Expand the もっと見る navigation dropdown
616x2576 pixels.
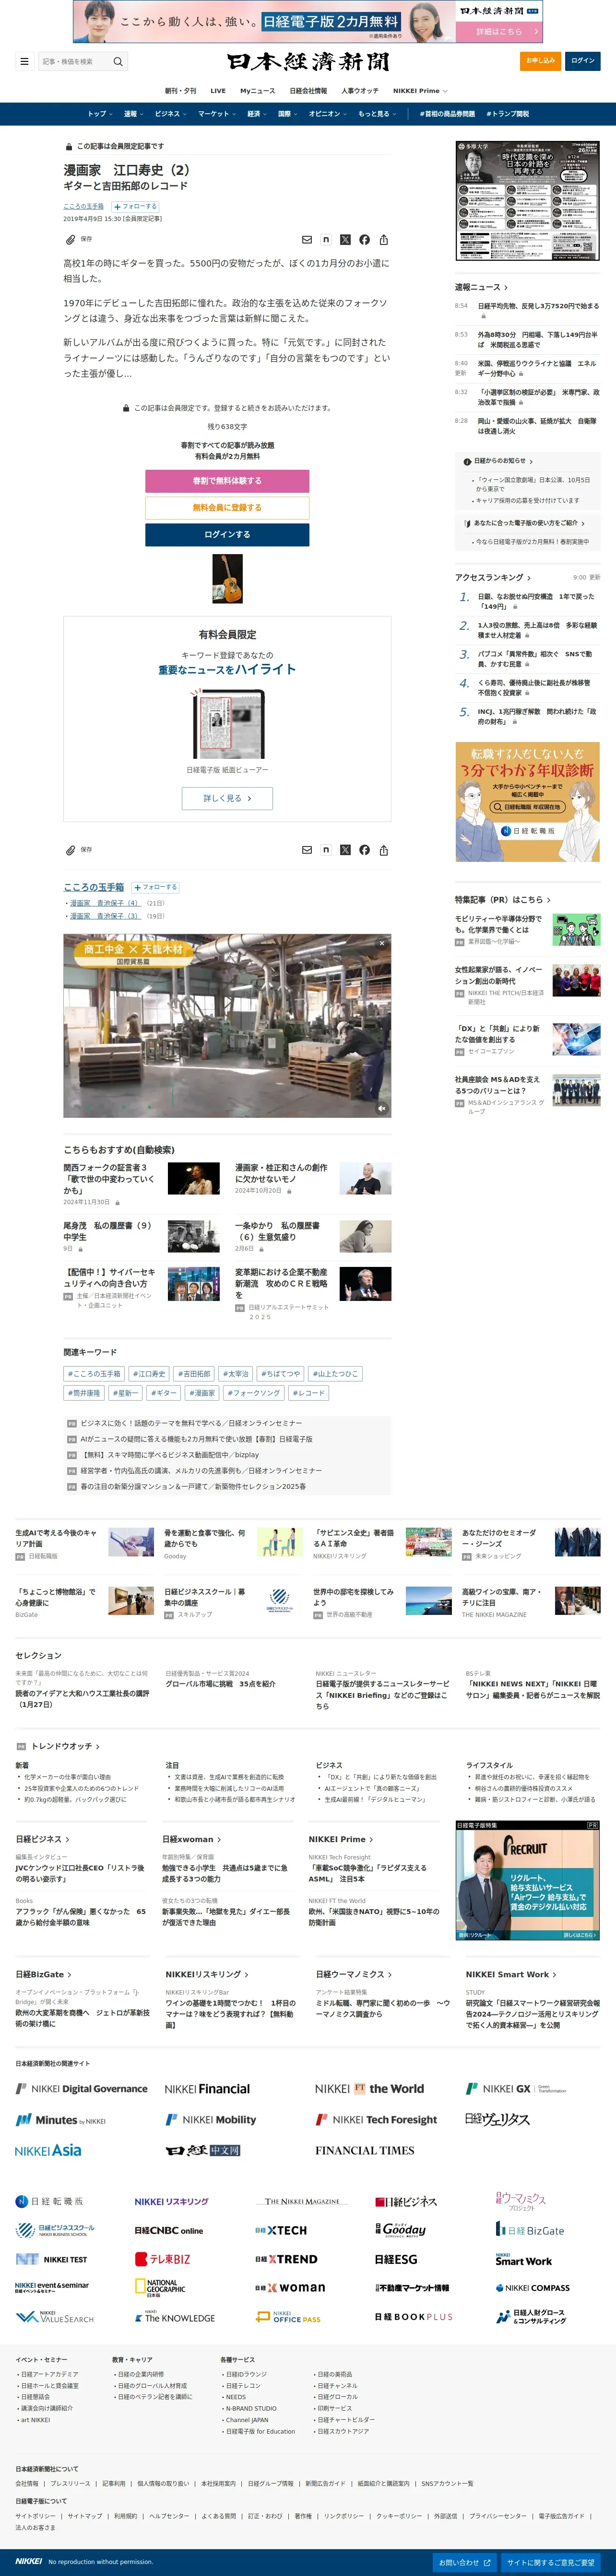coord(377,114)
